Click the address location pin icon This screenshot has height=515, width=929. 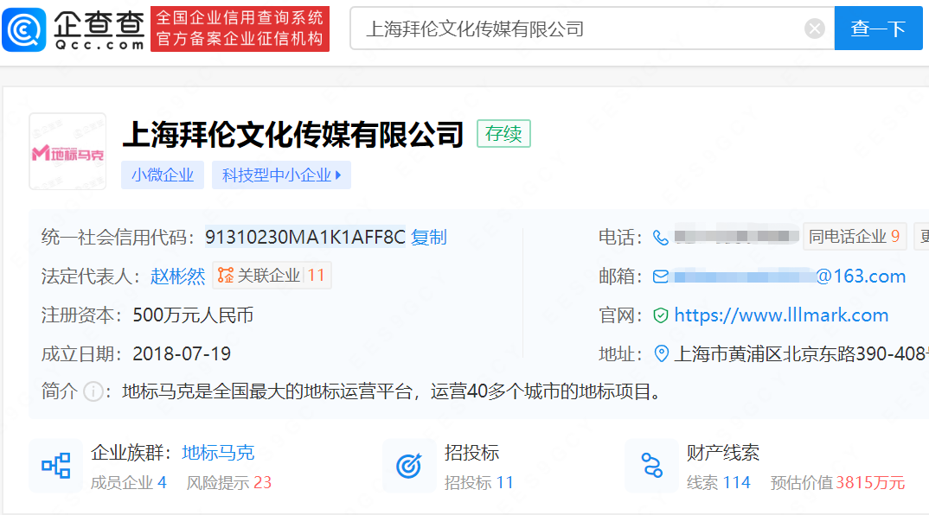pyautogui.click(x=661, y=354)
